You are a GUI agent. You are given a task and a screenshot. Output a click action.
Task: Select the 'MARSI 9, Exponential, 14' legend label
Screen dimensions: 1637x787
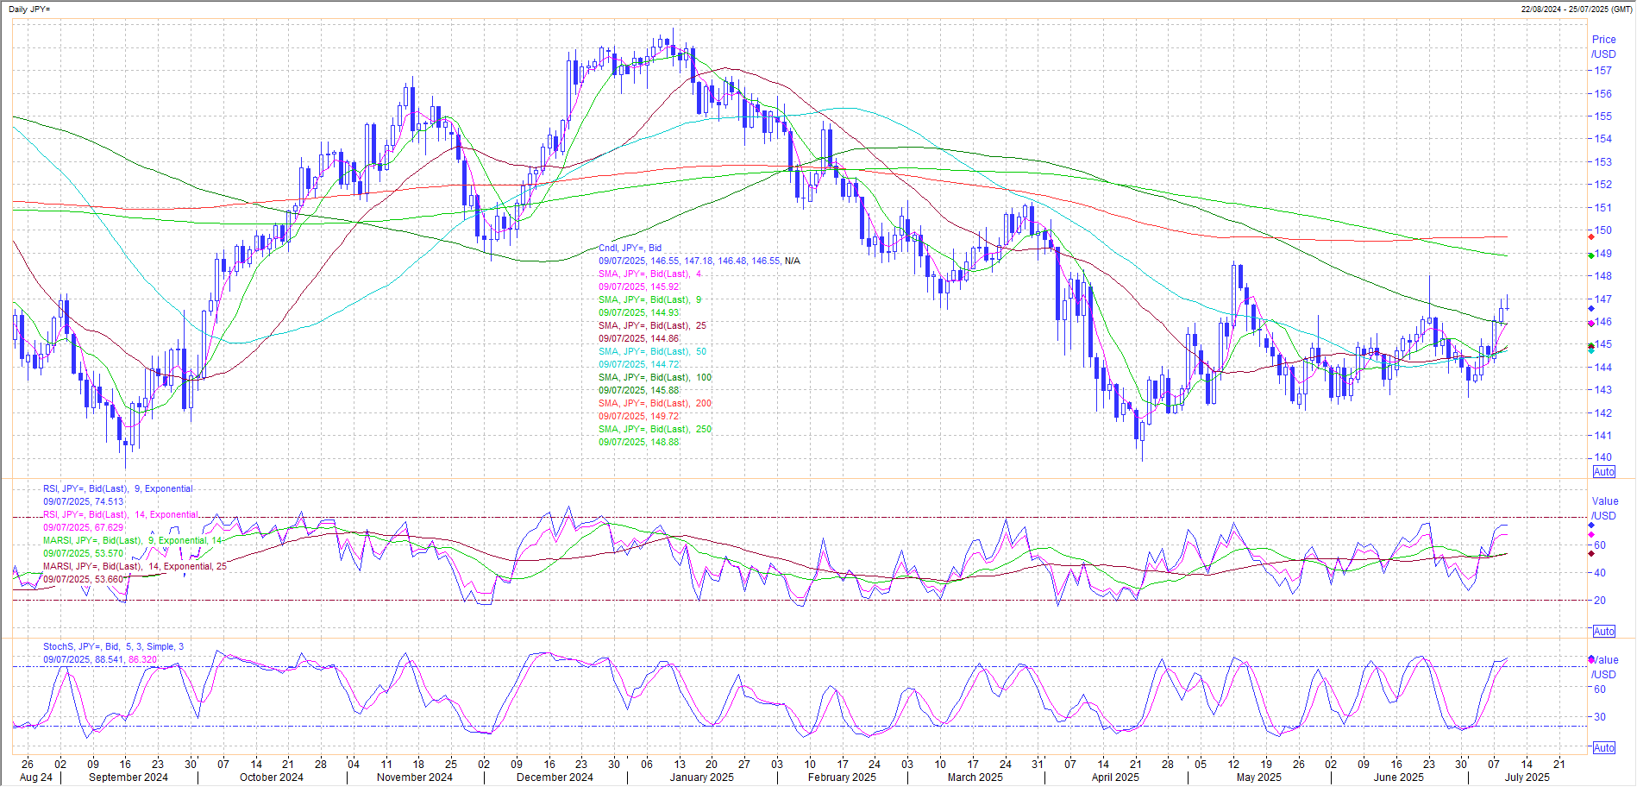pyautogui.click(x=133, y=540)
